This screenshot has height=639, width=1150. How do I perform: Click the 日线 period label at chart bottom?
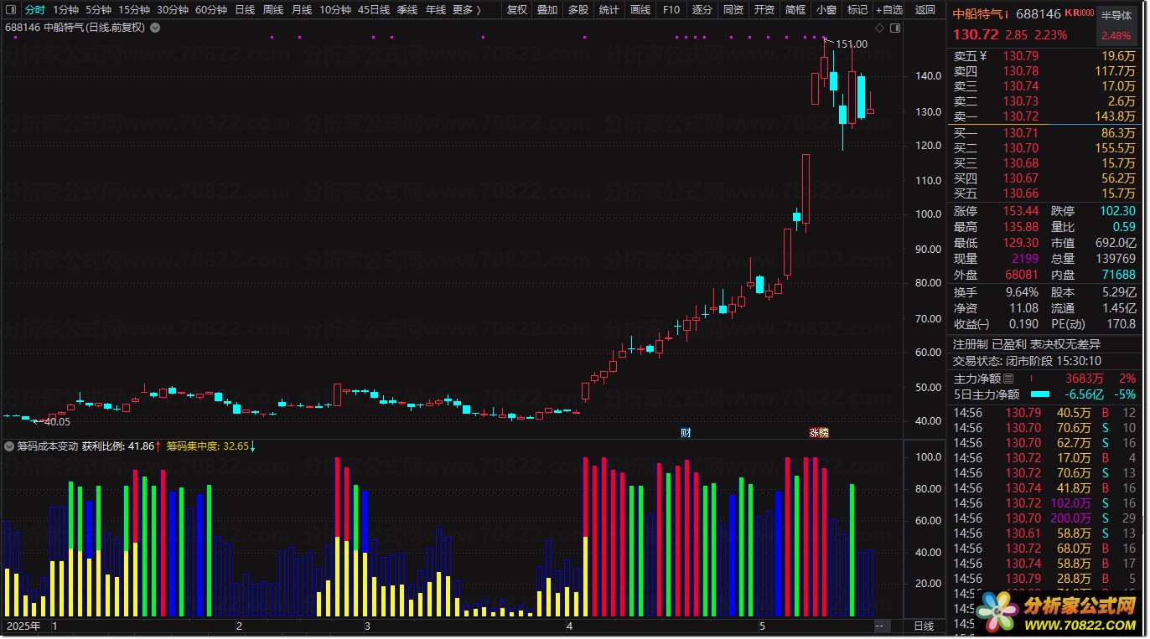coord(924,626)
